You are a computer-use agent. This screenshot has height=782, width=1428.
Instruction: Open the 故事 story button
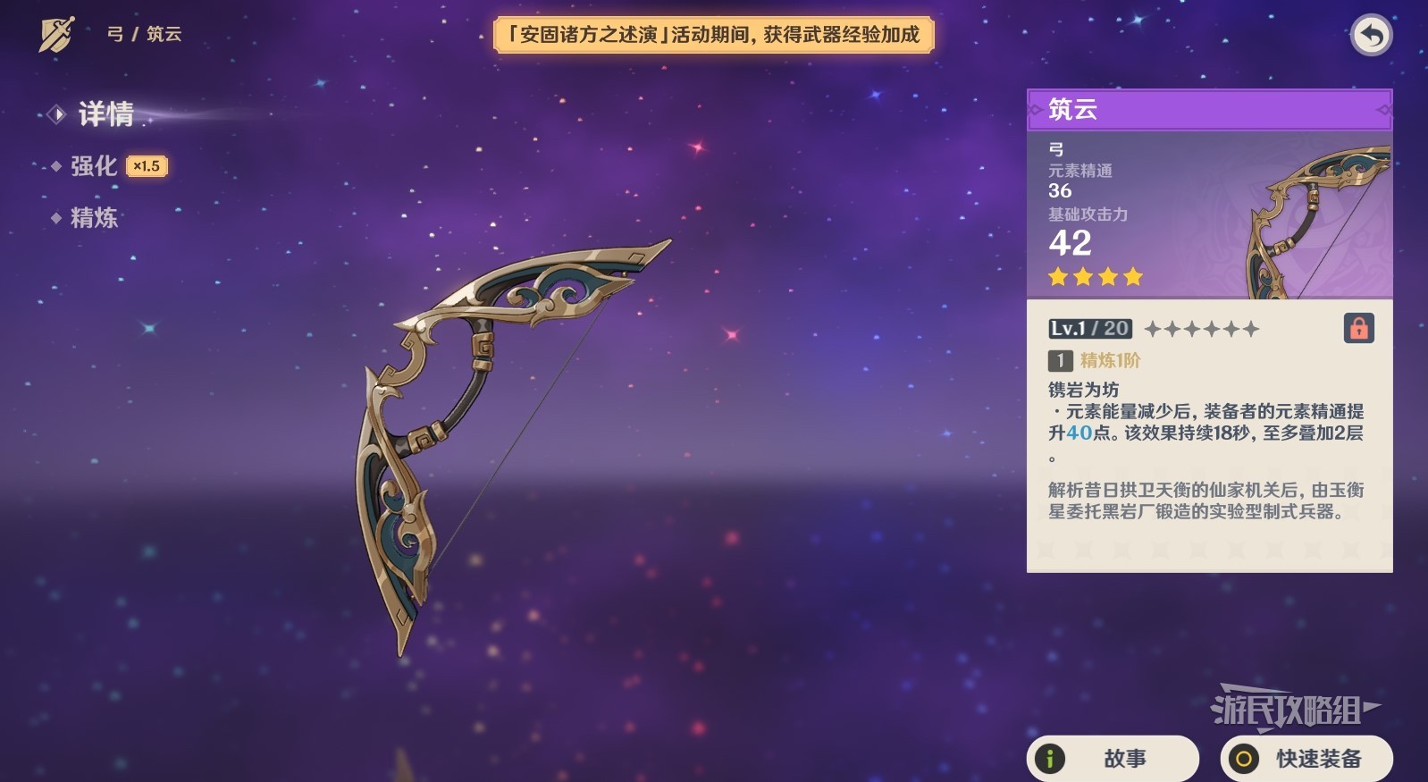click(x=1113, y=759)
